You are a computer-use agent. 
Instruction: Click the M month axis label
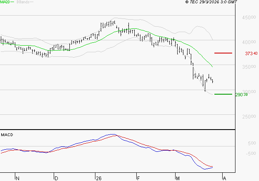pyautogui.click(x=178, y=178)
